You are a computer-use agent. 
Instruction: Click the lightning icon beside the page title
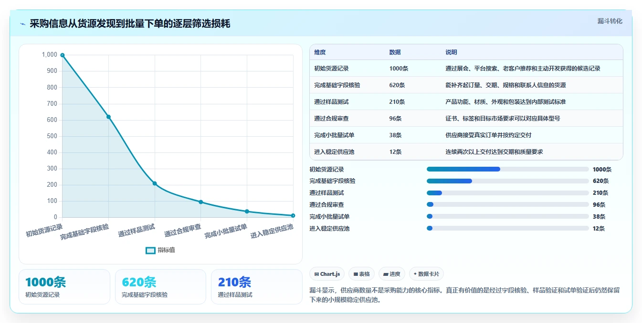23,24
